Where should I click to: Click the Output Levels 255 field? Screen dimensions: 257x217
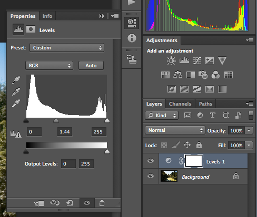pyautogui.click(x=86, y=164)
